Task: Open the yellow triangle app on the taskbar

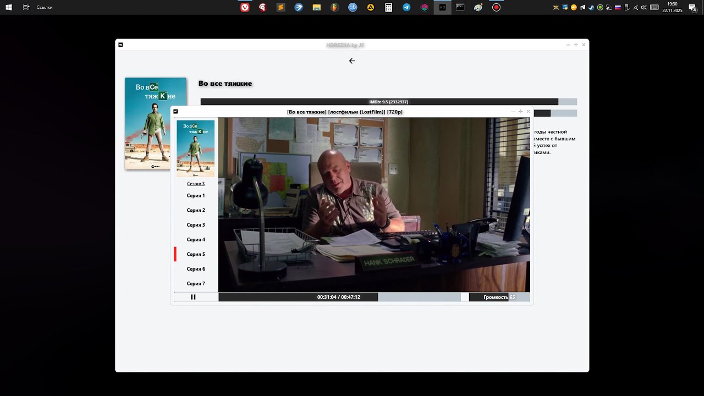Action: [x=371, y=7]
